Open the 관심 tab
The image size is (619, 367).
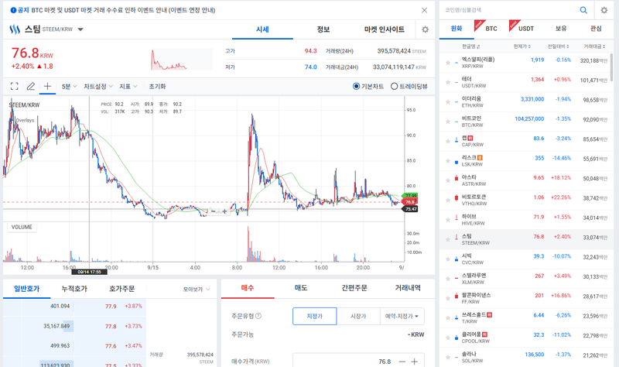596,29
